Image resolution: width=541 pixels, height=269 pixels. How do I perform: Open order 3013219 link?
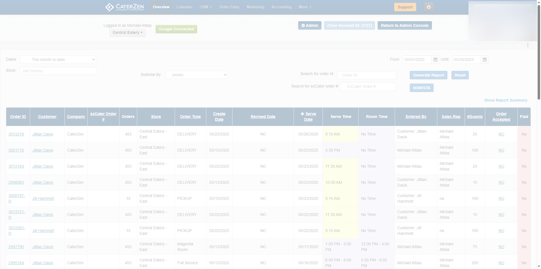pos(16,134)
